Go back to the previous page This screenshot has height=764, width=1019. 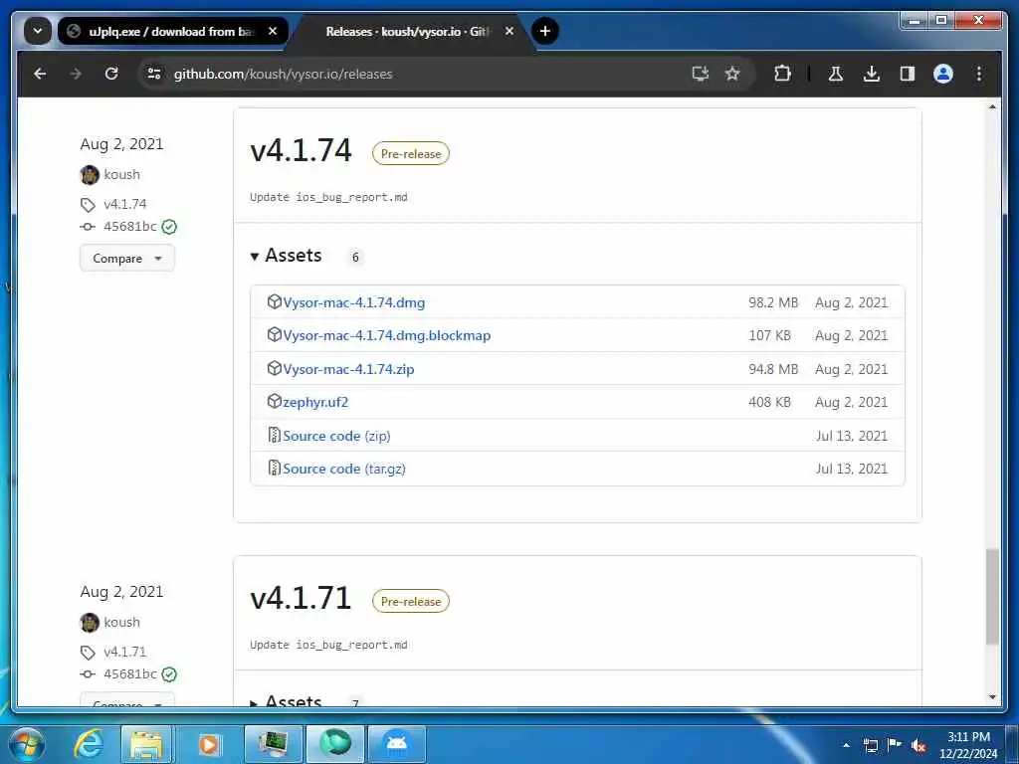pyautogui.click(x=40, y=74)
